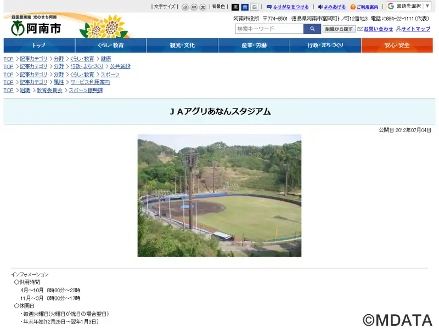The image size is (439, 329).
Task: Select large text size 大
Action: point(203,7)
